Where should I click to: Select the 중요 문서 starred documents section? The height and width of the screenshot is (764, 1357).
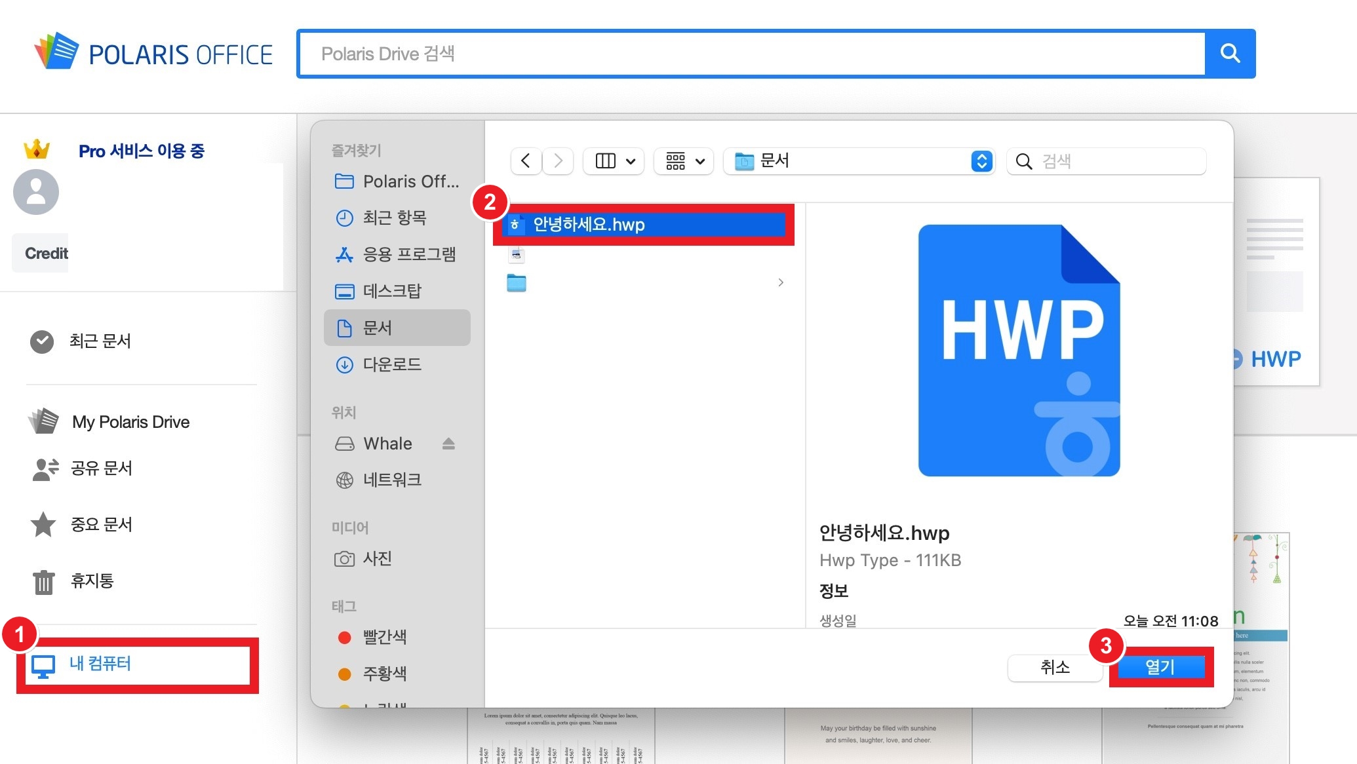click(101, 524)
